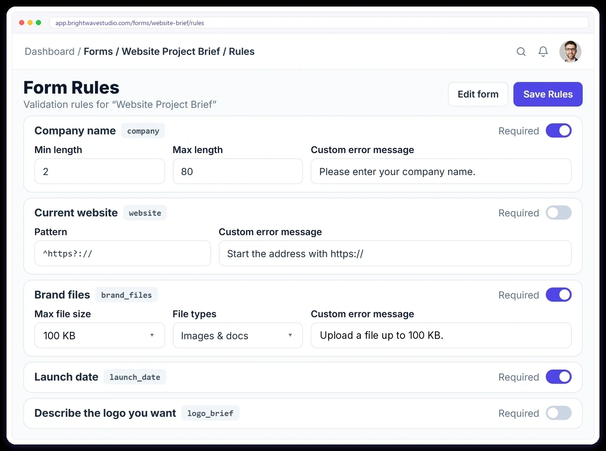Open the user profile avatar
The image size is (606, 451).
[x=570, y=51]
